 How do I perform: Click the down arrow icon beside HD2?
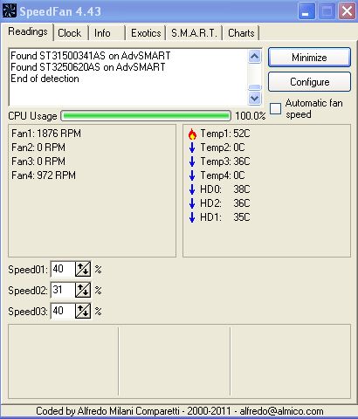click(x=192, y=203)
